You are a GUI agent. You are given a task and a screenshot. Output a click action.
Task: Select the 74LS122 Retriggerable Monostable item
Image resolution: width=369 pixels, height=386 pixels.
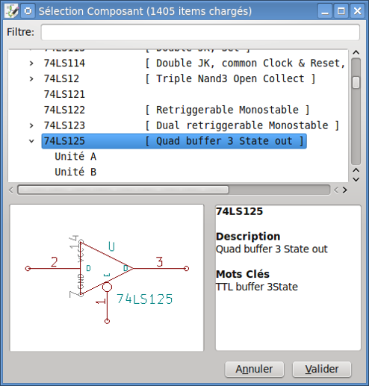coord(176,110)
